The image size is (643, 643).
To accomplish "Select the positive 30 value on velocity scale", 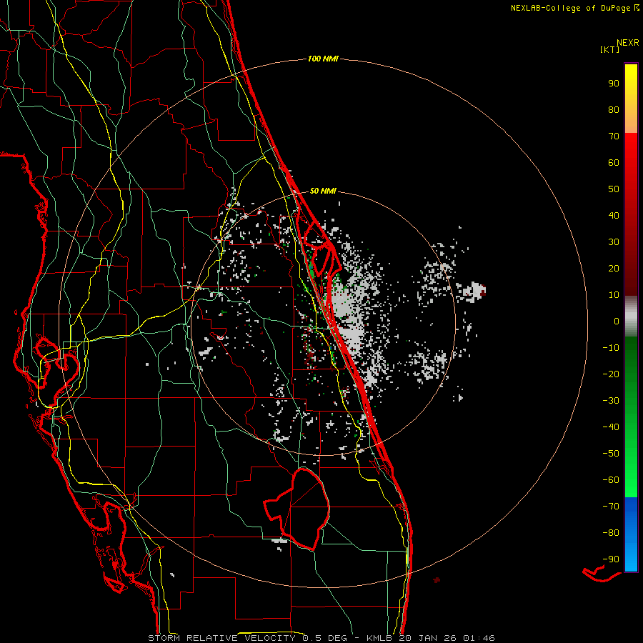I will tap(614, 241).
